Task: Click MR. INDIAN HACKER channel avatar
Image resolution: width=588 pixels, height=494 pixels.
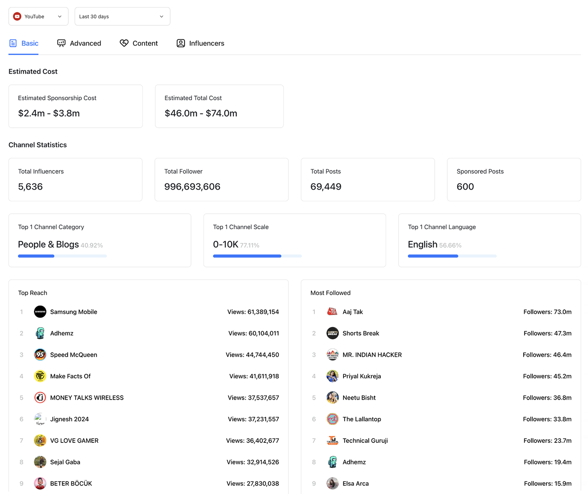Action: 332,355
